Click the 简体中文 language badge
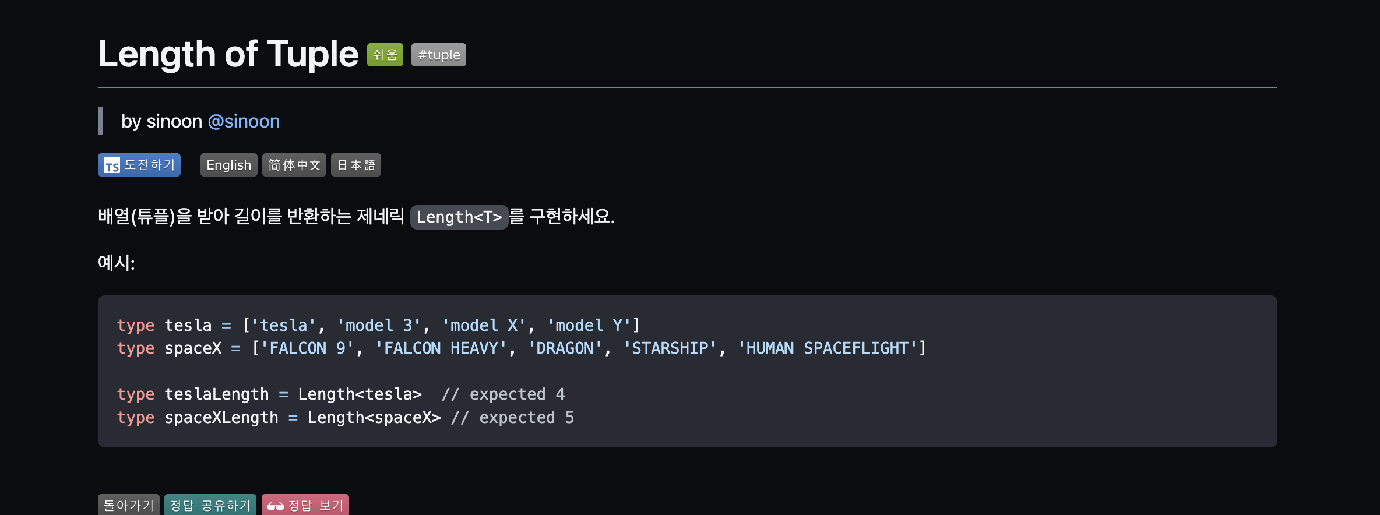The width and height of the screenshot is (1380, 515). (x=294, y=165)
